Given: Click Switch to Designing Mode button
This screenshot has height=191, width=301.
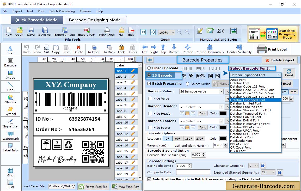Looking at the screenshot, I should pyautogui.click(x=273, y=34).
